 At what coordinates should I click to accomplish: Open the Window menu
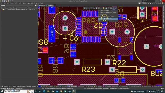38,3
